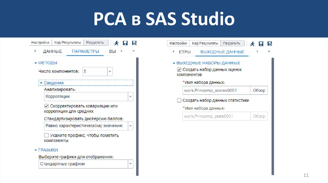Collapse the МЕТОДЫ section
This screenshot has width=328, height=183.
click(x=36, y=63)
